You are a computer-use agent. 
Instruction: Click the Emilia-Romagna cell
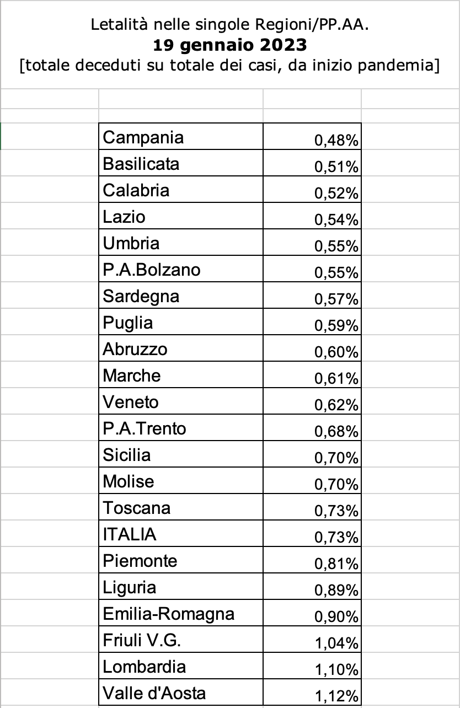pyautogui.click(x=181, y=613)
